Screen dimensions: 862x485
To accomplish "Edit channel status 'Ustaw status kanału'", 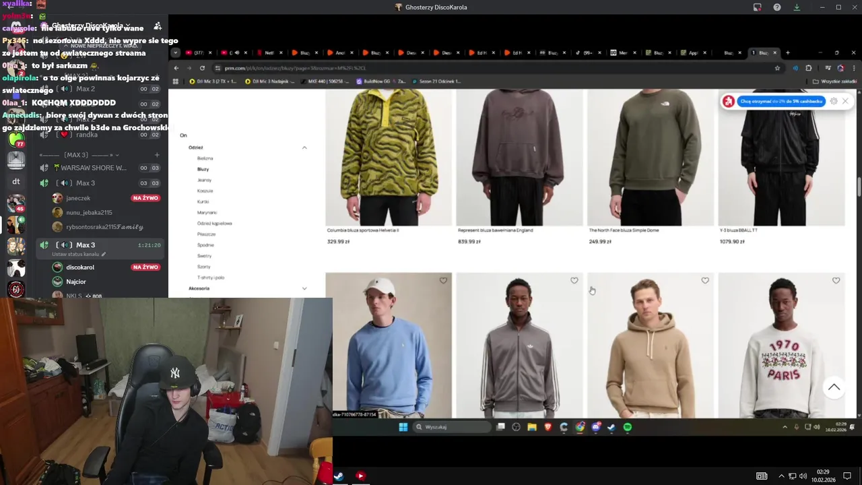I will pos(79,254).
